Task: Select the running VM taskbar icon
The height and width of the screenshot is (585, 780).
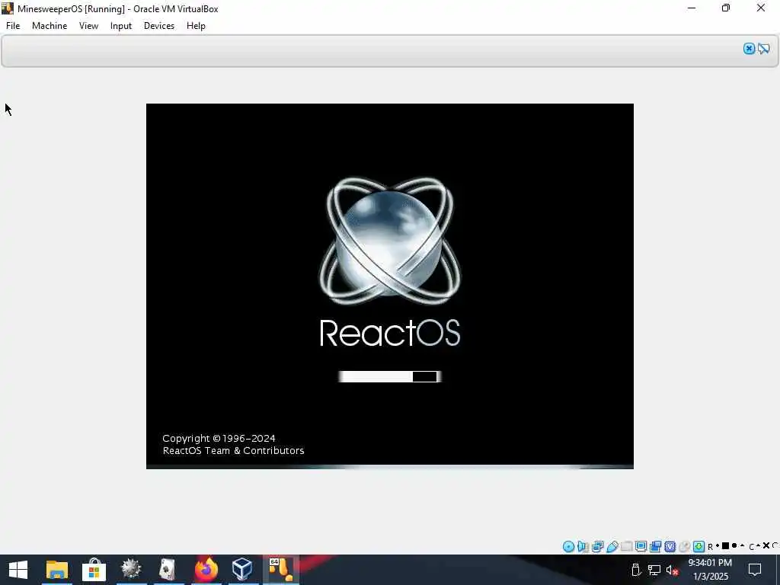Action: pyautogui.click(x=281, y=570)
